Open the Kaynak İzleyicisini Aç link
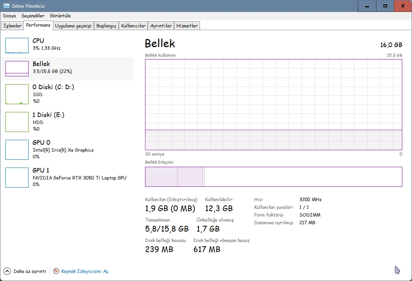Viewport: 412px width, 281px height. coord(85,271)
